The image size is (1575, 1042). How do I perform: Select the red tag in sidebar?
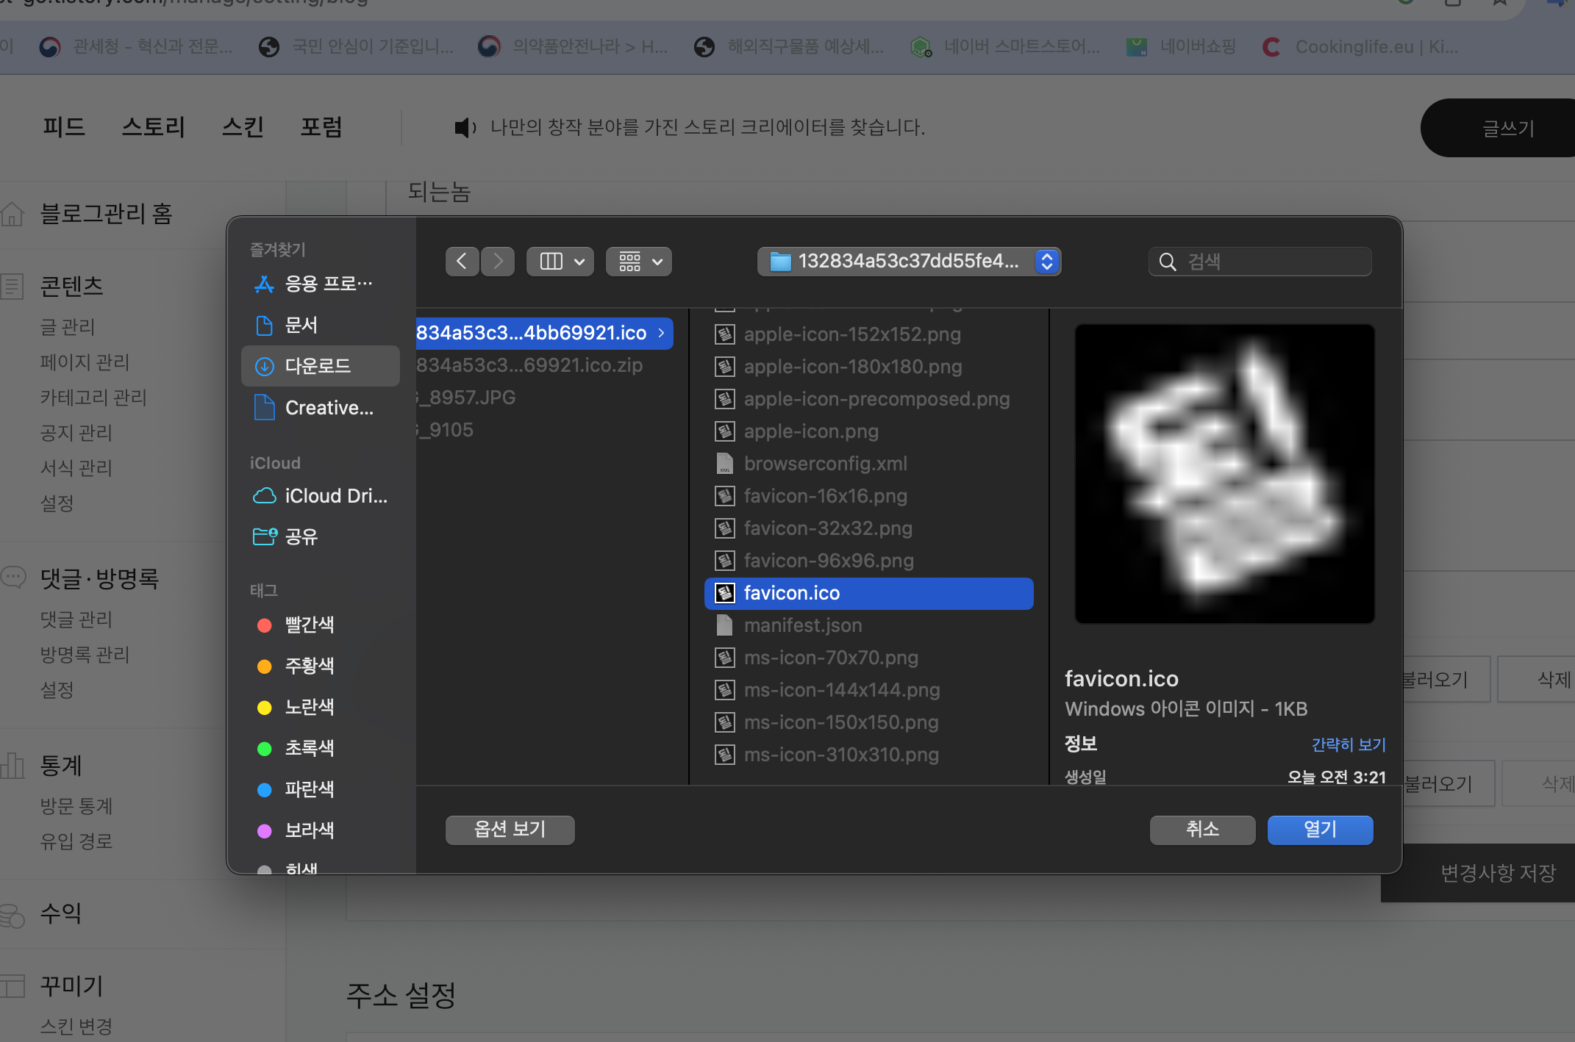coord(309,625)
